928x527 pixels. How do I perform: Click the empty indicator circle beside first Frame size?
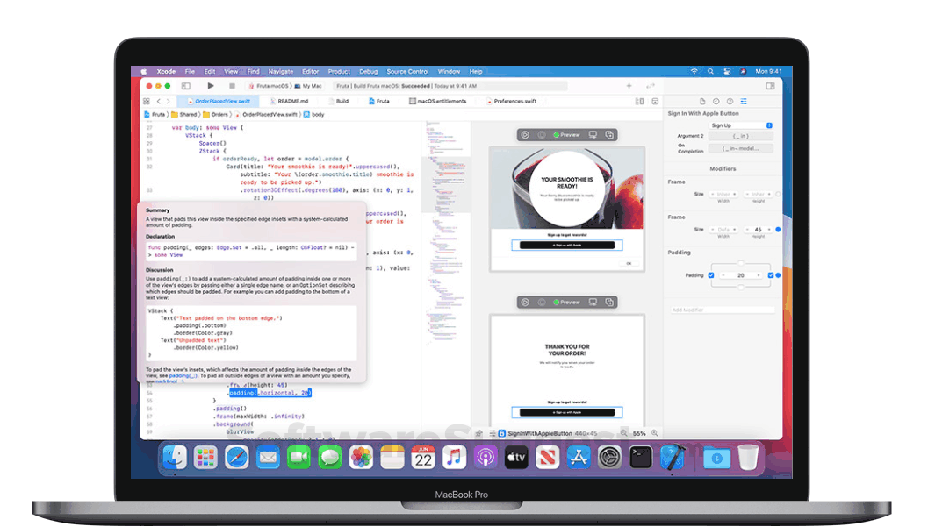(x=778, y=194)
